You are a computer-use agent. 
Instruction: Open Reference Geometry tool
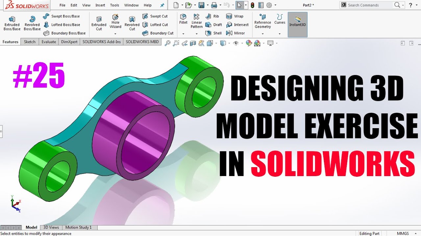point(262,21)
